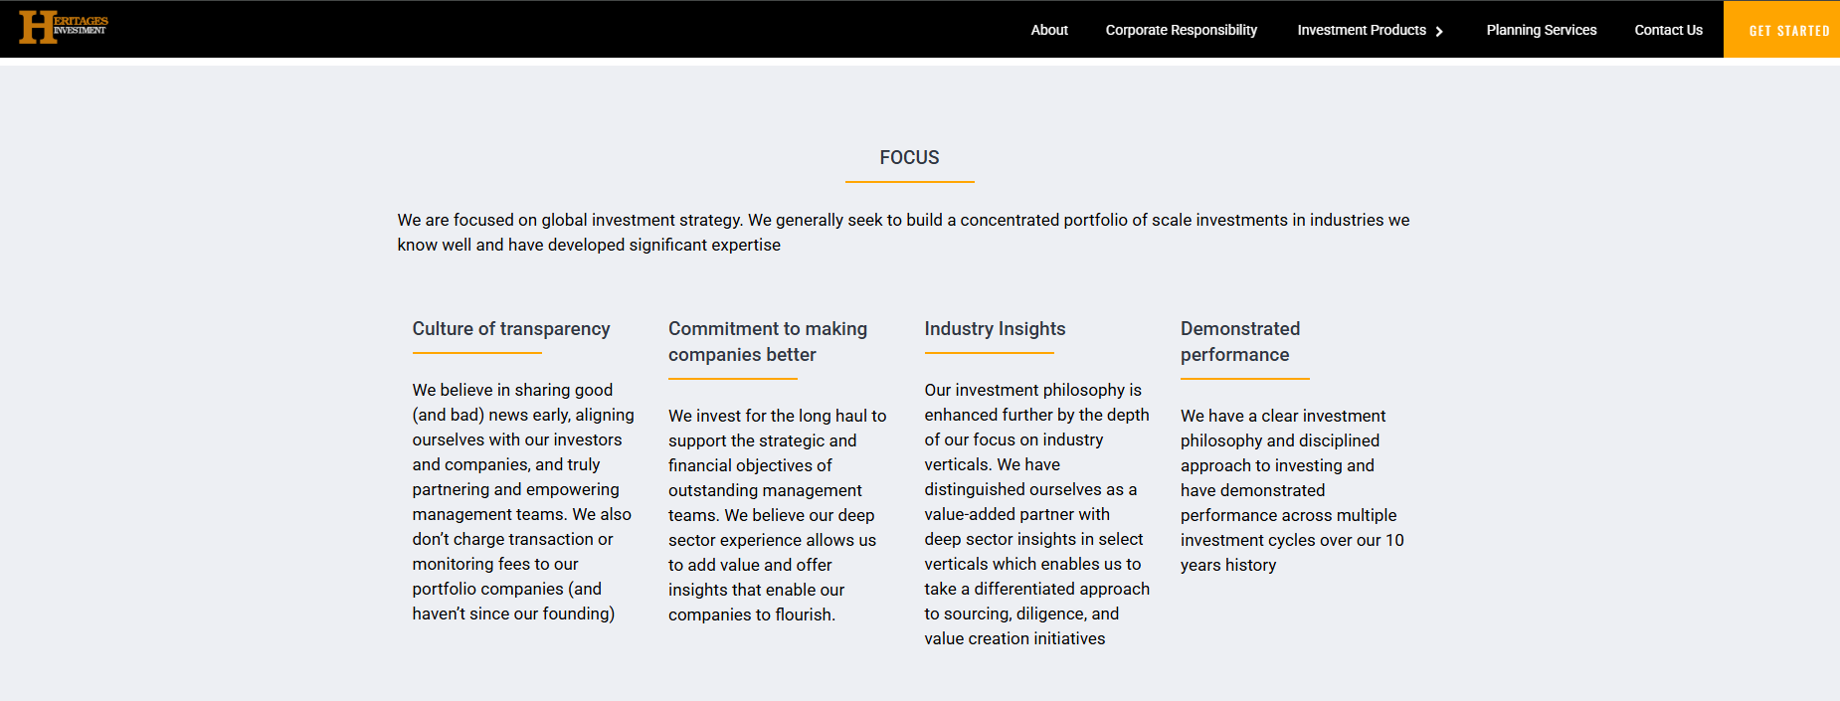Click the paragraph about clear investment philosophy

point(1292,490)
